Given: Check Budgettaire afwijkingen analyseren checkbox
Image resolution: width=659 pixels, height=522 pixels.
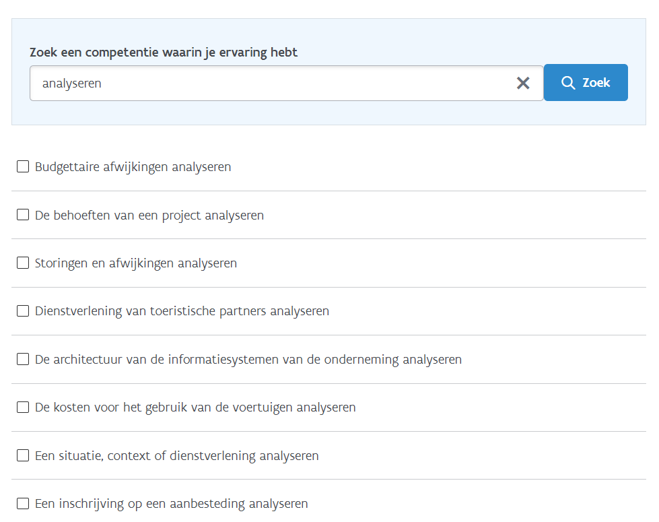Looking at the screenshot, I should 23,166.
